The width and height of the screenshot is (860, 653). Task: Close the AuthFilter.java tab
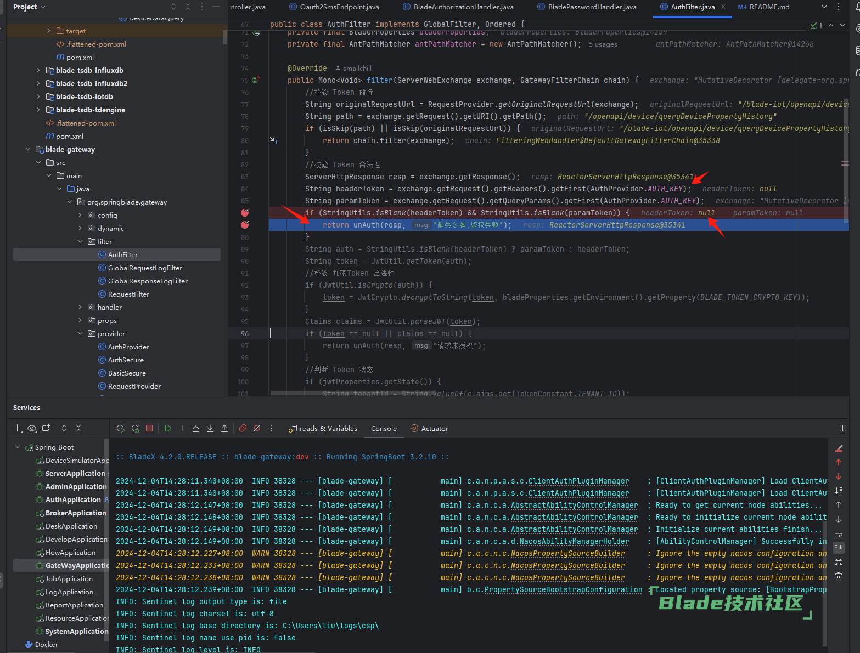(x=723, y=7)
